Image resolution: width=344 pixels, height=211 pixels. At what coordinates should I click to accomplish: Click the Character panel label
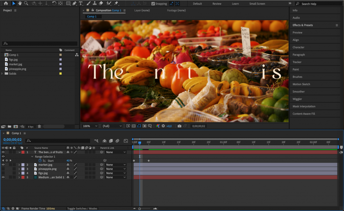click(x=299, y=47)
